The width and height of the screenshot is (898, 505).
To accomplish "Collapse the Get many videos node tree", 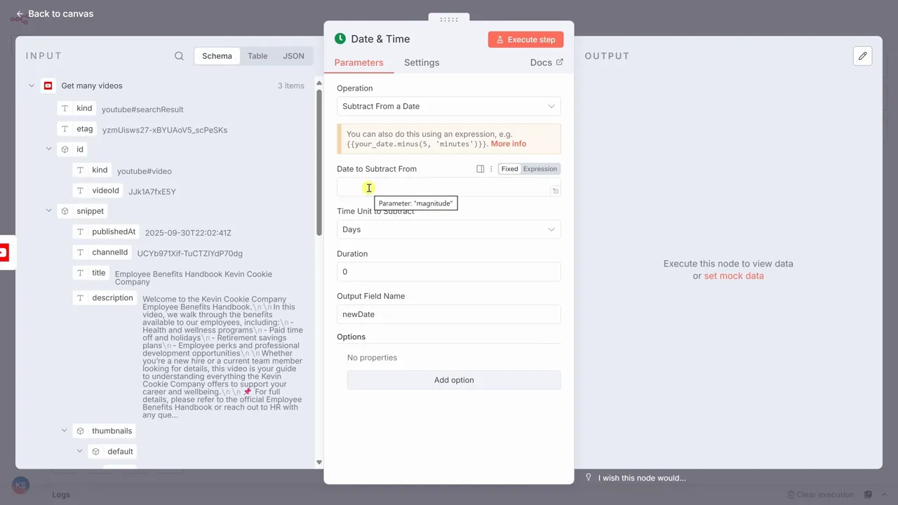I will tap(32, 86).
